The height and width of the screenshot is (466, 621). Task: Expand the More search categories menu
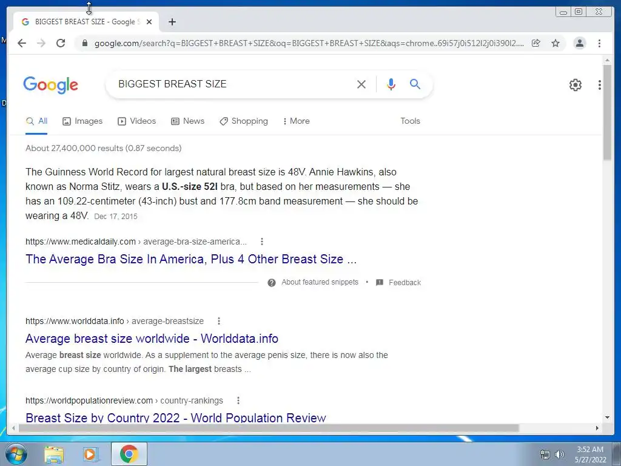(x=296, y=121)
